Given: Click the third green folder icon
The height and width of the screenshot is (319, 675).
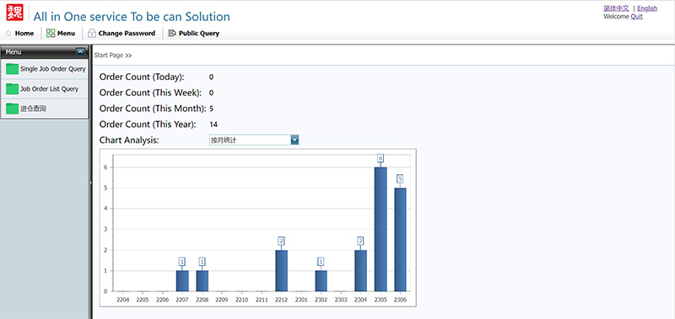Looking at the screenshot, I should point(13,109).
